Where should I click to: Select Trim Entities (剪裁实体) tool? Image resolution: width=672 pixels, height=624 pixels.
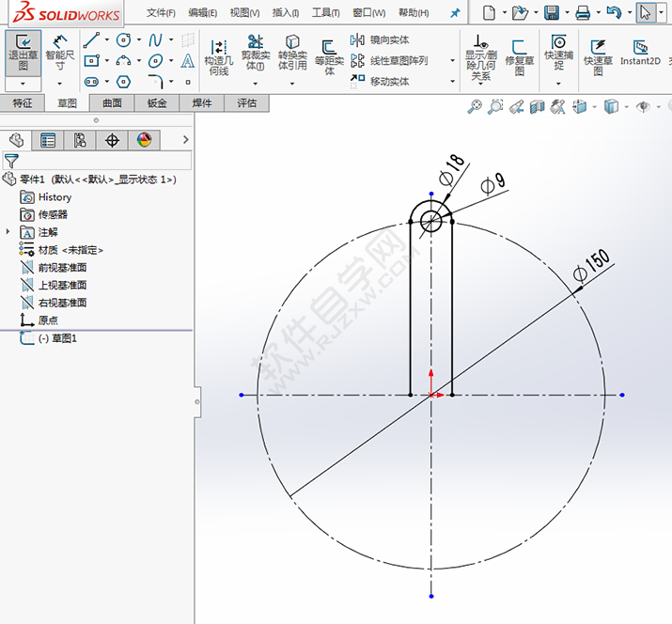coord(256,53)
